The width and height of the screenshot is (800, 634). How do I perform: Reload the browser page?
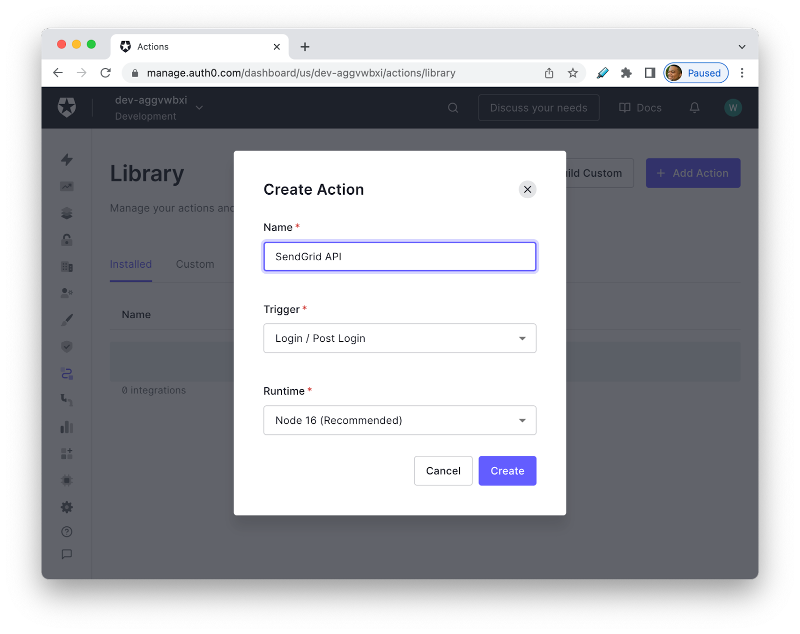pos(105,73)
